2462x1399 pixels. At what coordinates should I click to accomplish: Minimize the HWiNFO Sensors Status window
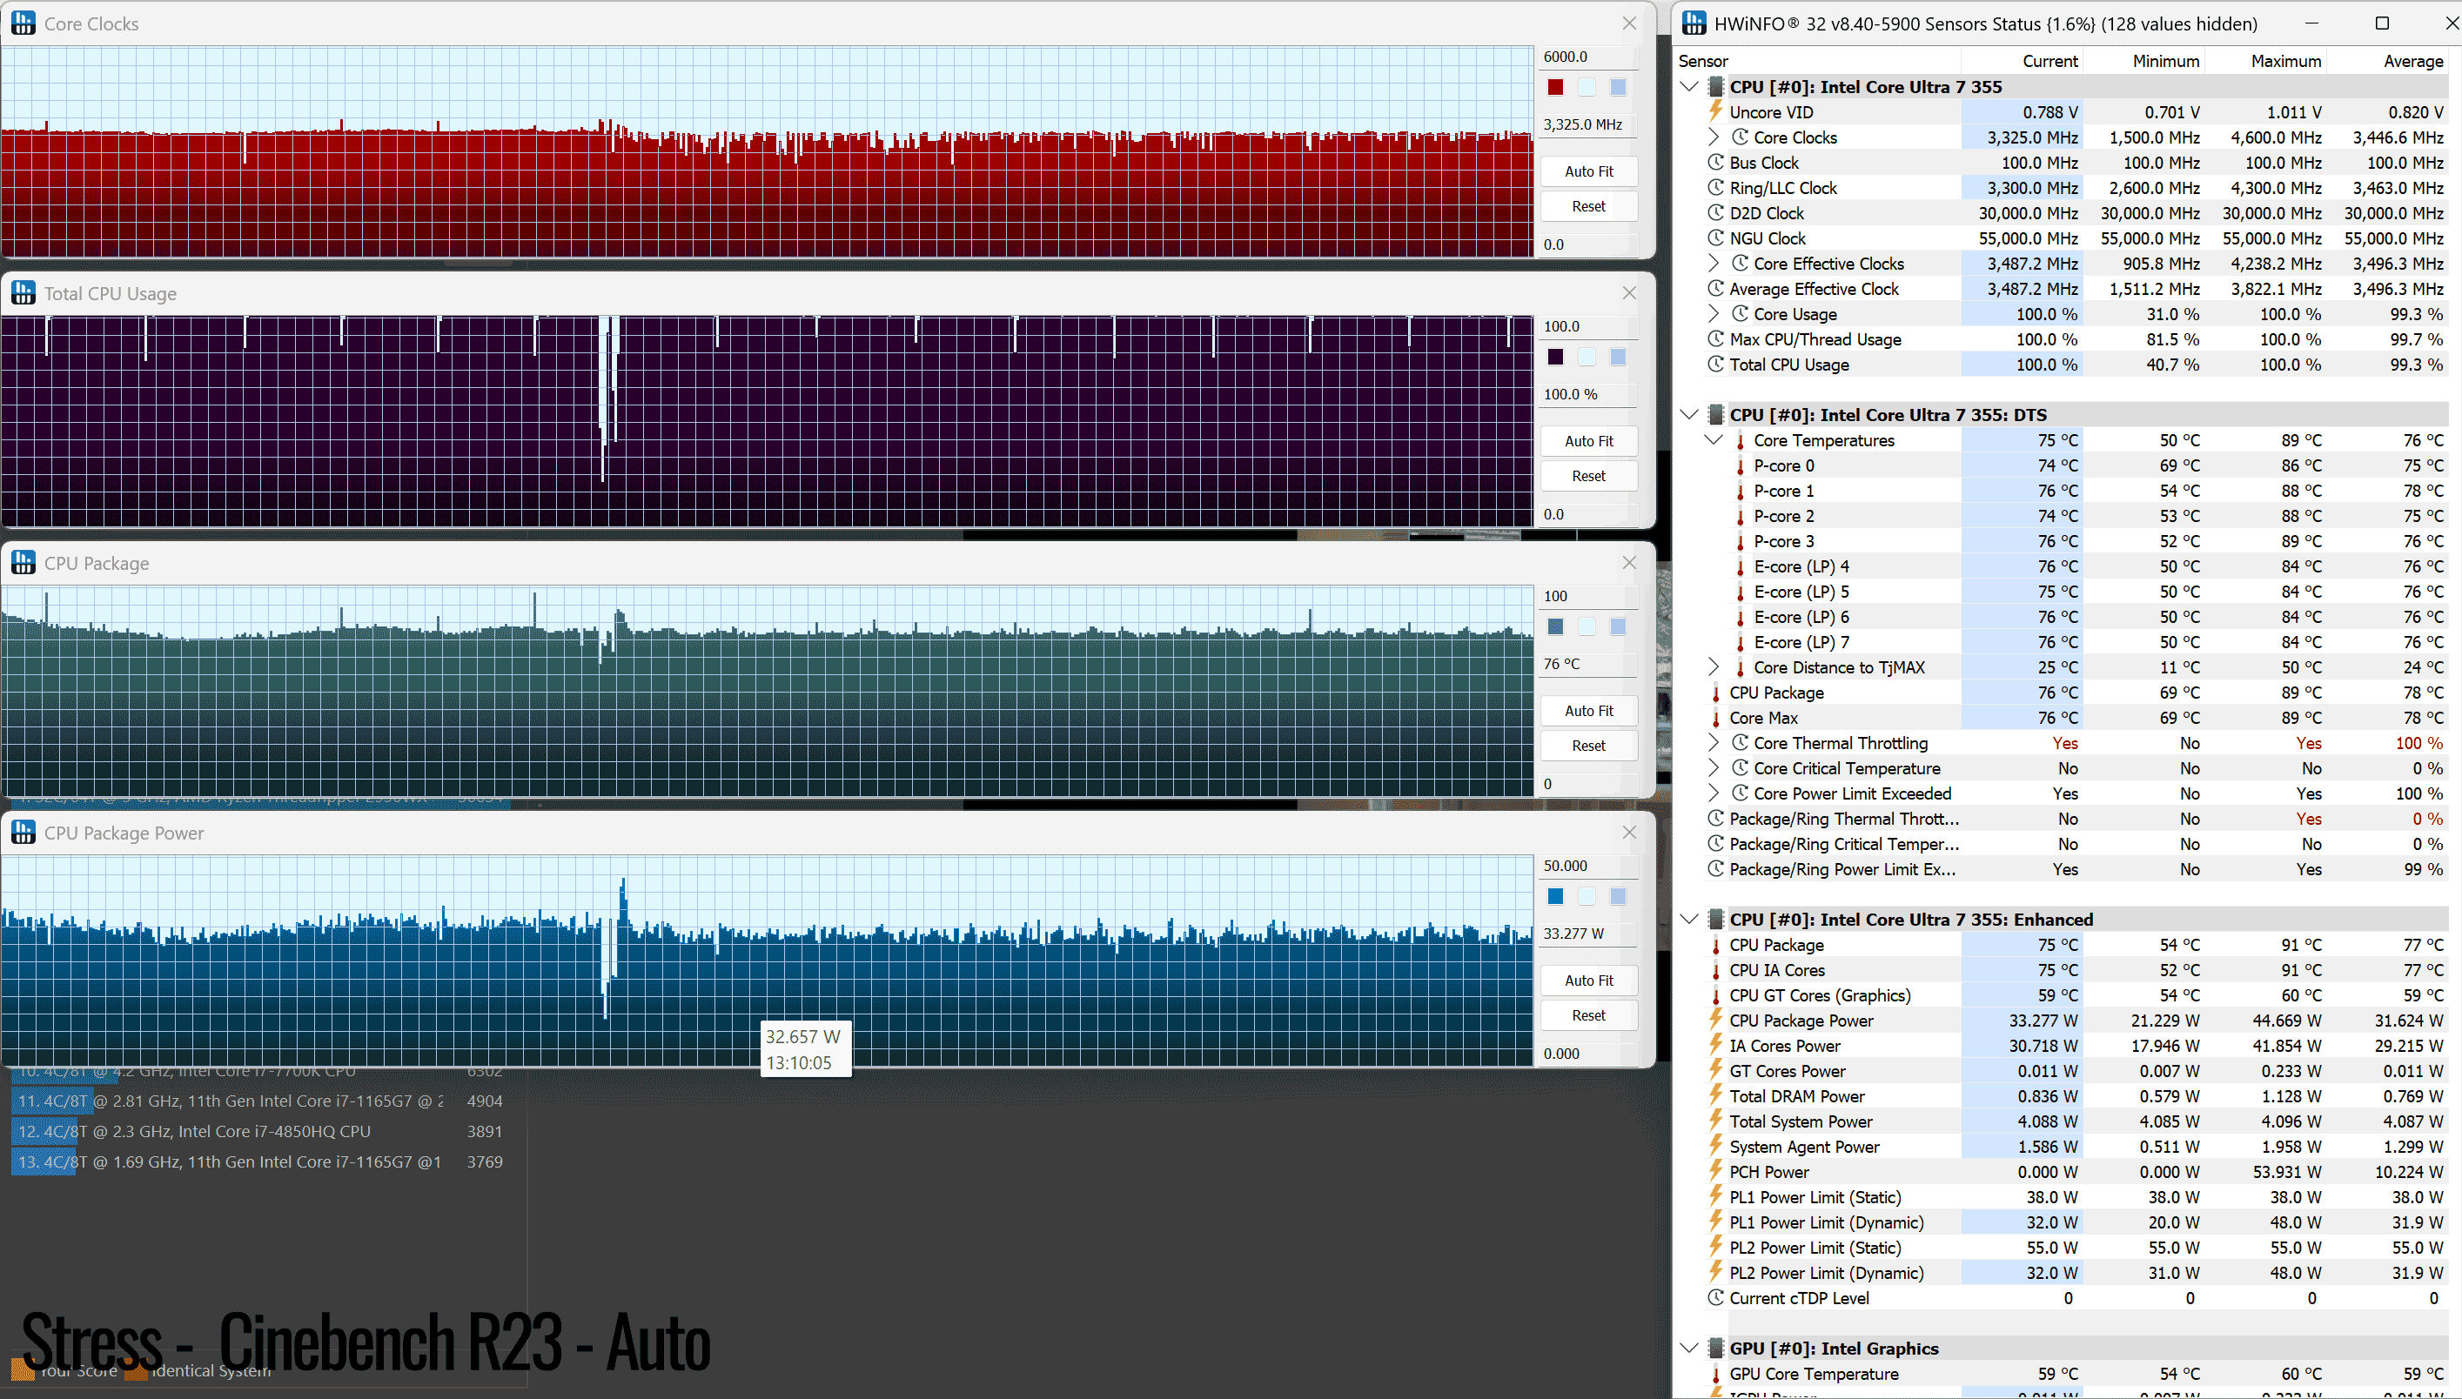[x=2311, y=23]
